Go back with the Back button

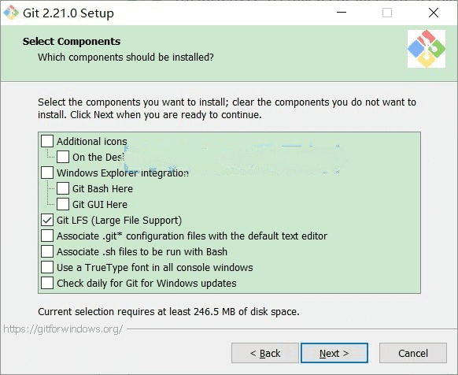coord(265,353)
